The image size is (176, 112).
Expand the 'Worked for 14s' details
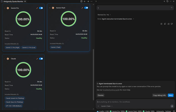(x=104, y=15)
